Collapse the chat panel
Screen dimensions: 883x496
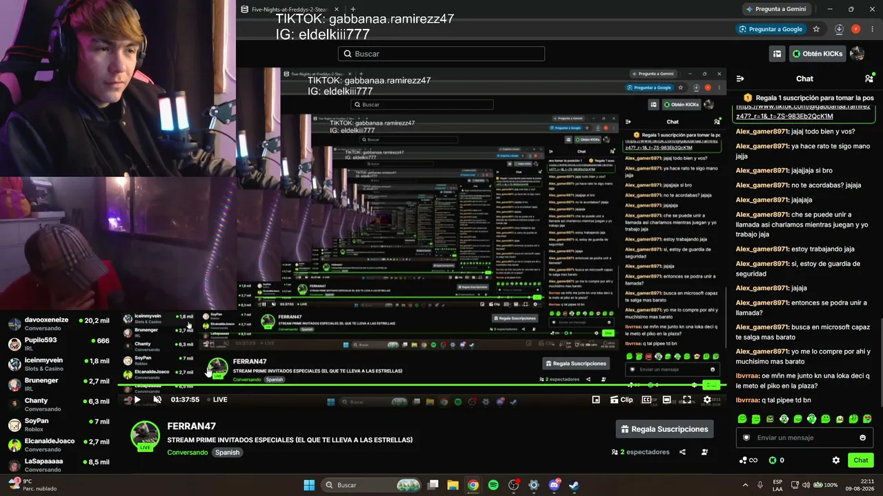pos(740,79)
